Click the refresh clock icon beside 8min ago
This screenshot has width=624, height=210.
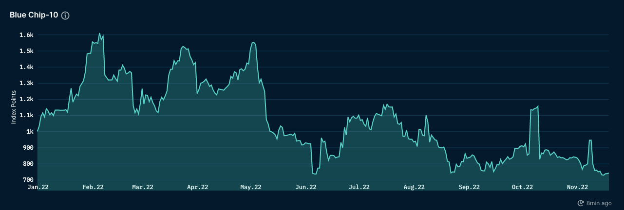pyautogui.click(x=581, y=203)
